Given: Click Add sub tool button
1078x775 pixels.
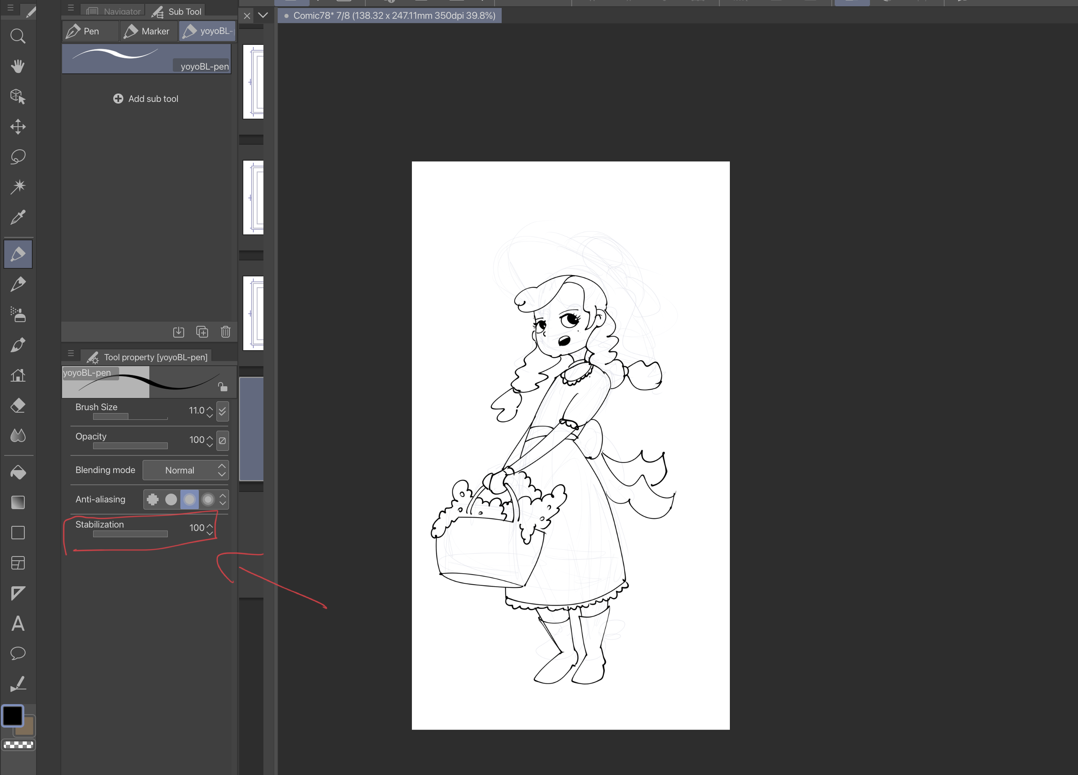Looking at the screenshot, I should (146, 99).
